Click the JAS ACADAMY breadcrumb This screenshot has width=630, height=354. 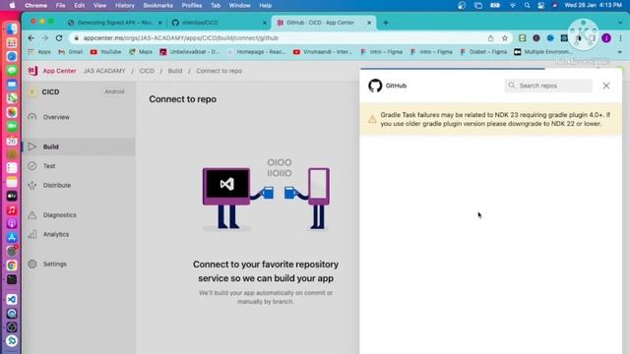tap(104, 71)
